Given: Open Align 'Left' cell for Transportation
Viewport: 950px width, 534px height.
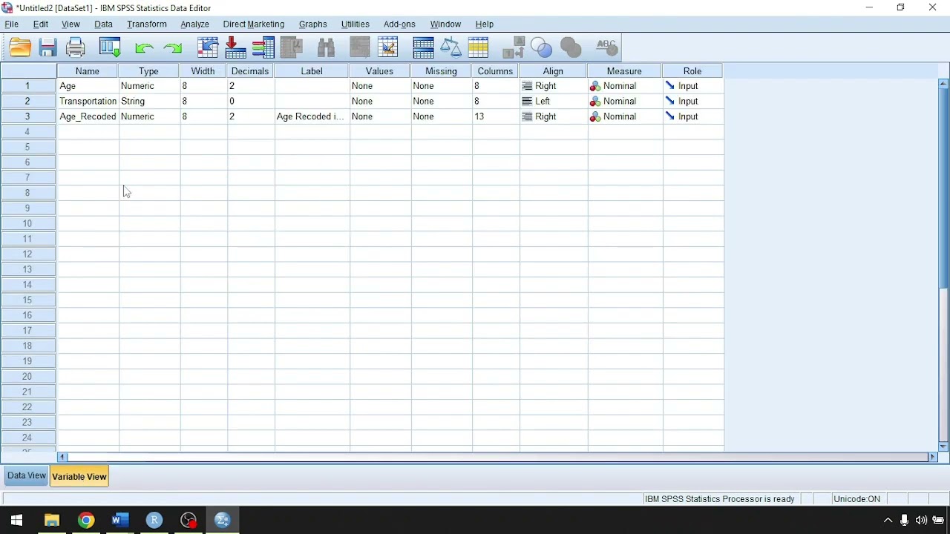Looking at the screenshot, I should pyautogui.click(x=554, y=102).
